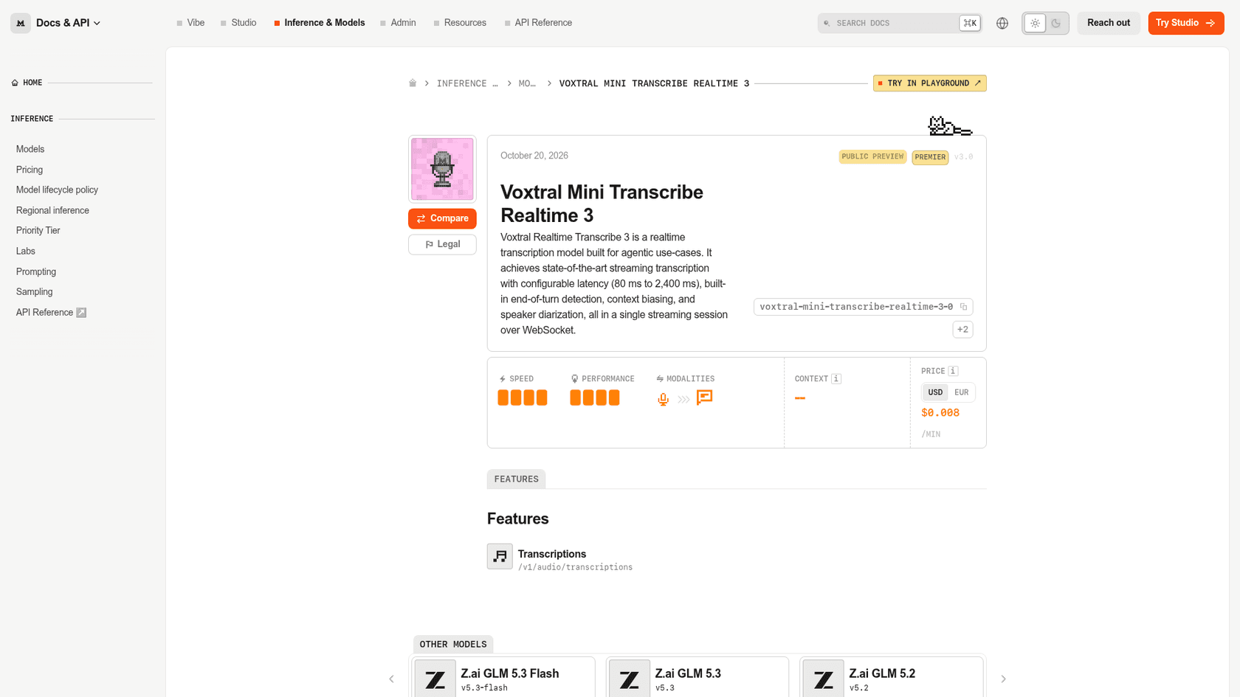Expand the +2 additional model IDs
Screen dimensions: 1240x697
coord(962,330)
